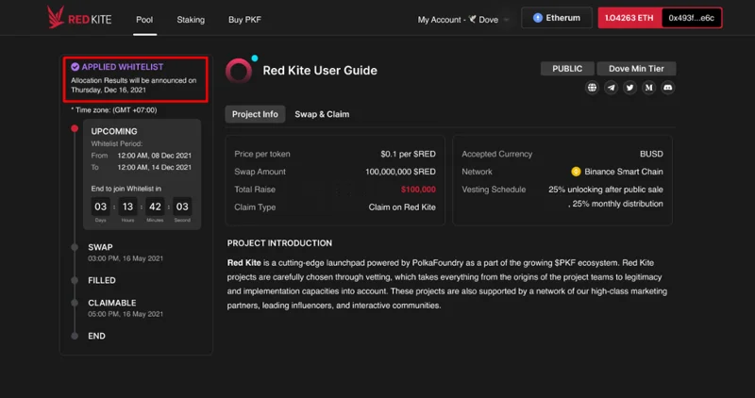Click the Red Kite logo
Image resolution: width=755 pixels, height=398 pixels.
coord(79,17)
